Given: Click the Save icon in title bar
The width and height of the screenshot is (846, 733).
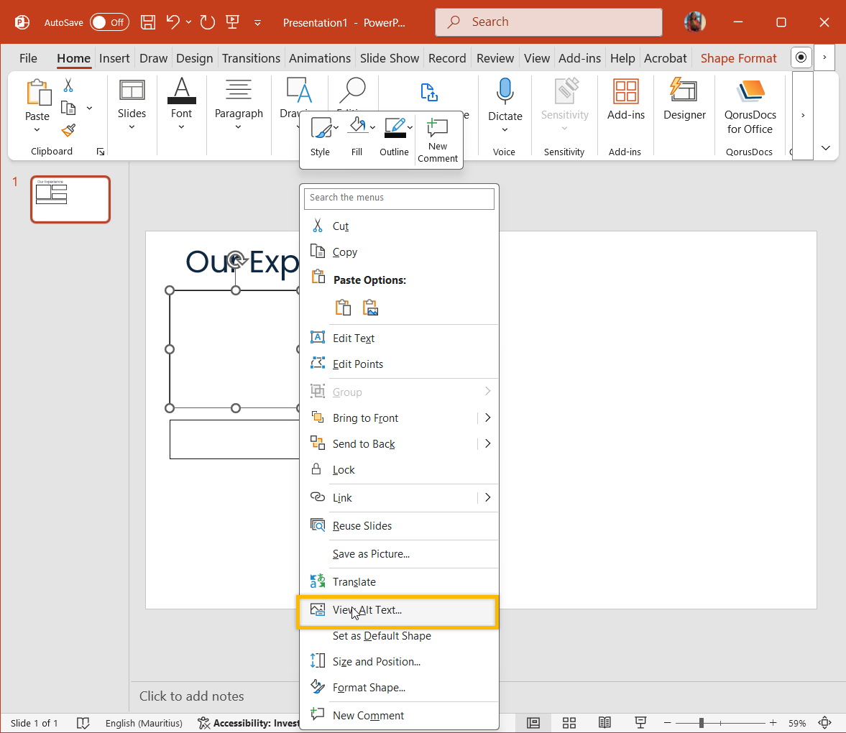Looking at the screenshot, I should tap(148, 22).
